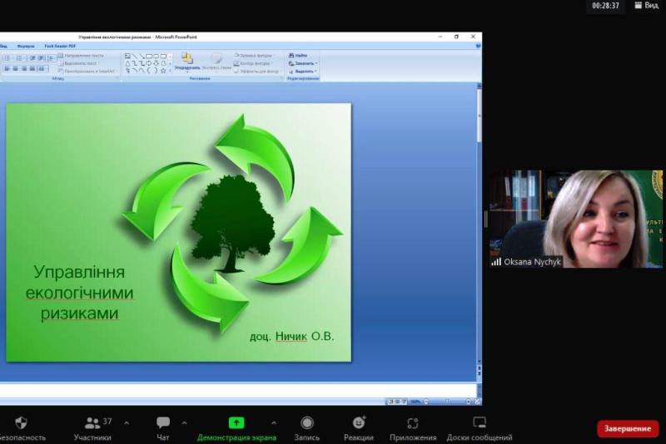Open the Чат chat panel
The width and height of the screenshot is (666, 444).
[x=163, y=422]
